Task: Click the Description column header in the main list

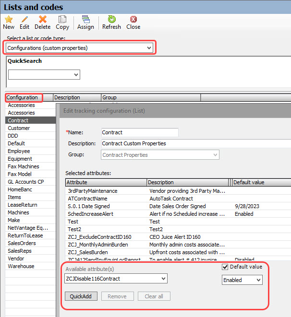Action: (77, 97)
